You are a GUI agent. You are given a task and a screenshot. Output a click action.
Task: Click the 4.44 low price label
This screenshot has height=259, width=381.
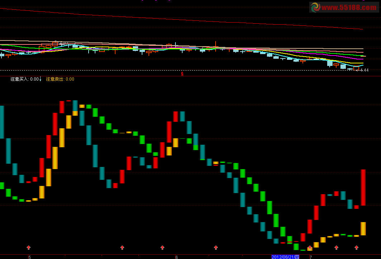pos(364,70)
